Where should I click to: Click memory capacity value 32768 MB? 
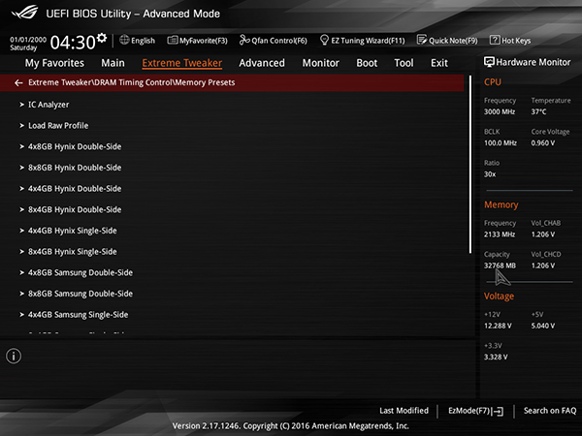coord(500,265)
